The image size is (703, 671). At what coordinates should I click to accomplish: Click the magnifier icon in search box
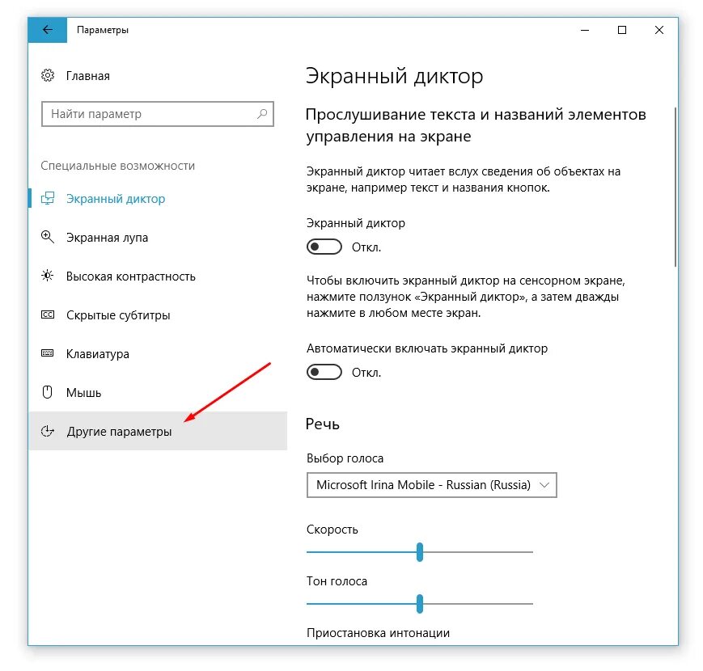[x=262, y=114]
